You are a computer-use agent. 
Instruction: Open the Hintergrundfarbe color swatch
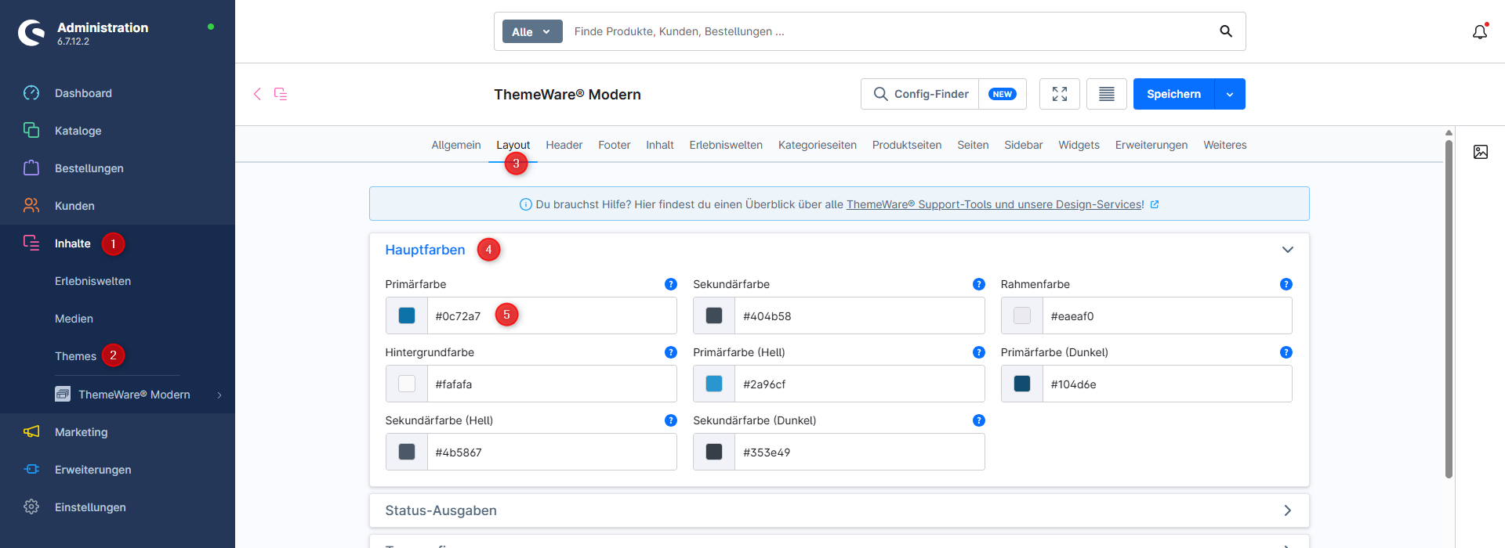(407, 384)
